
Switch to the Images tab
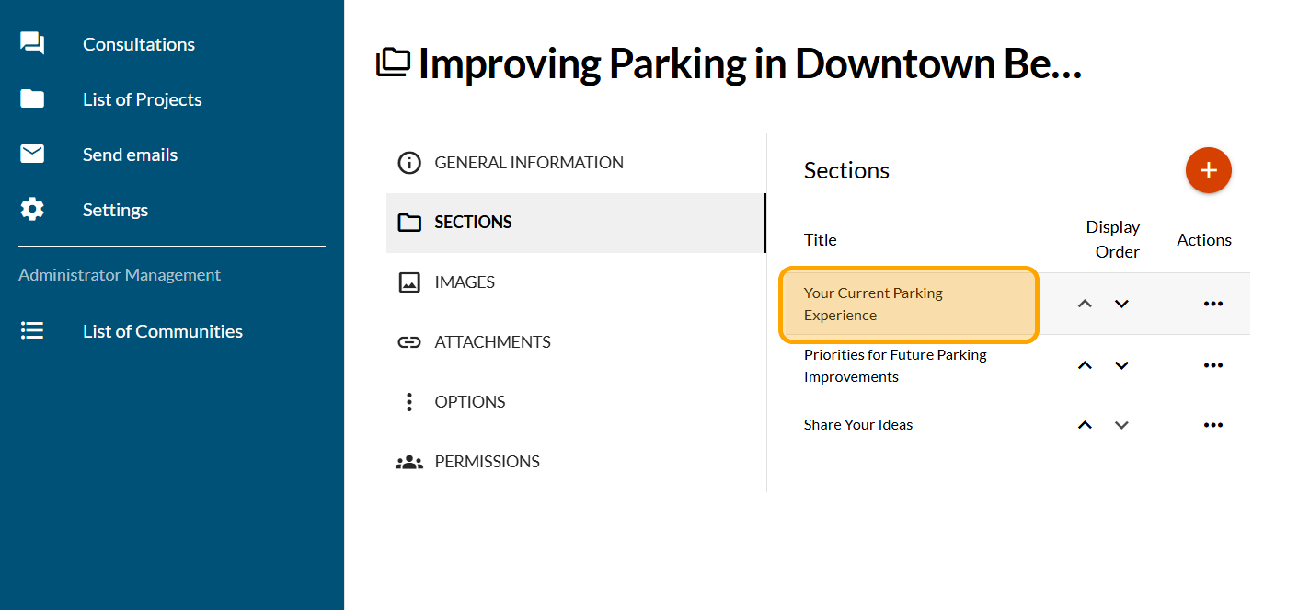[x=465, y=282]
